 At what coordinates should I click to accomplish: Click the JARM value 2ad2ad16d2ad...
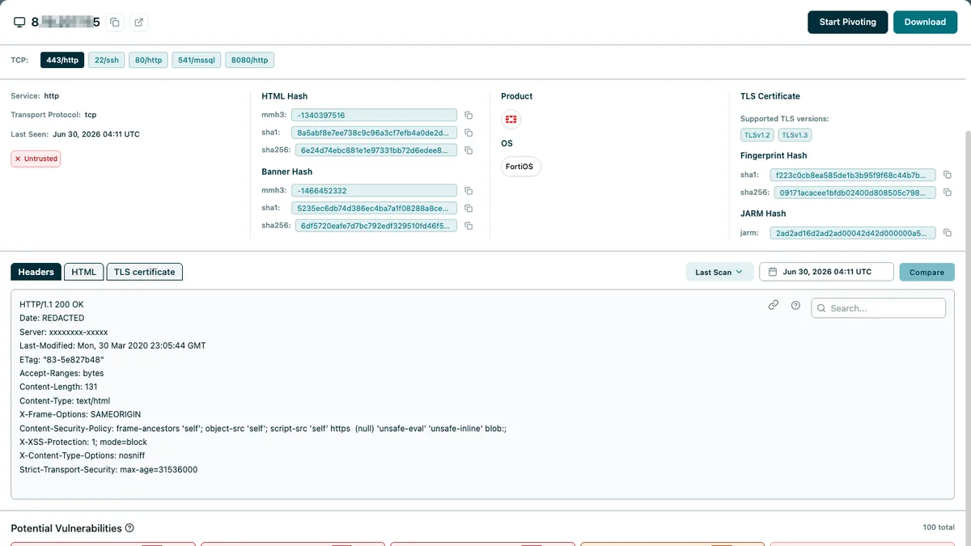854,233
